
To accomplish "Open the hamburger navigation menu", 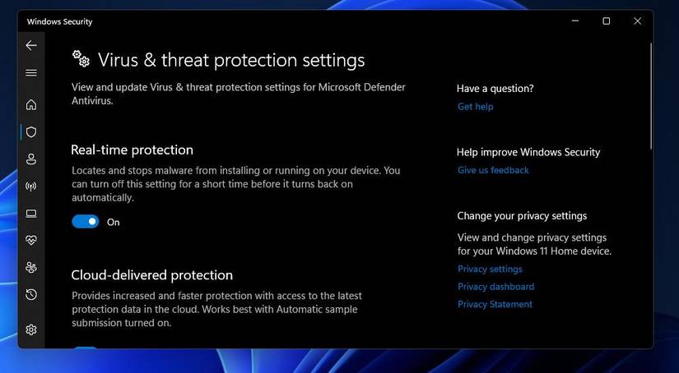I will (x=31, y=73).
